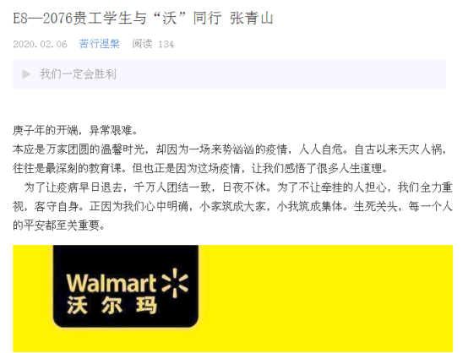
Task: Click the 沃尔玛 Chinese text in the logo
Action: point(112,306)
